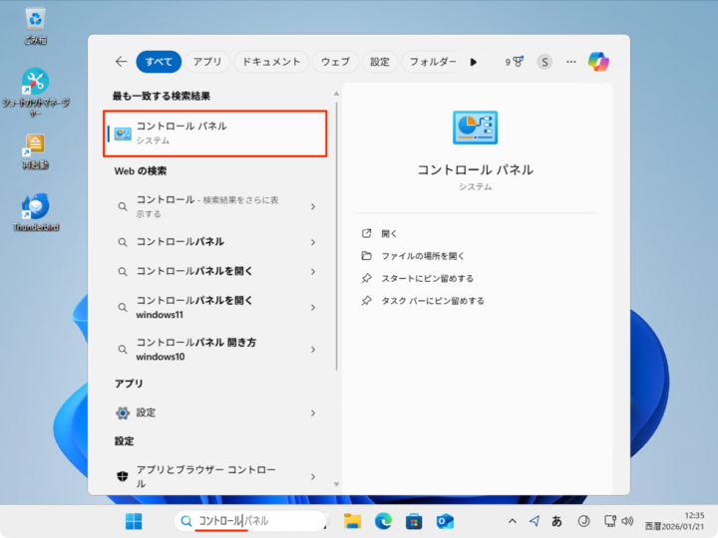
Task: Open the three-dot more options menu
Action: [571, 62]
